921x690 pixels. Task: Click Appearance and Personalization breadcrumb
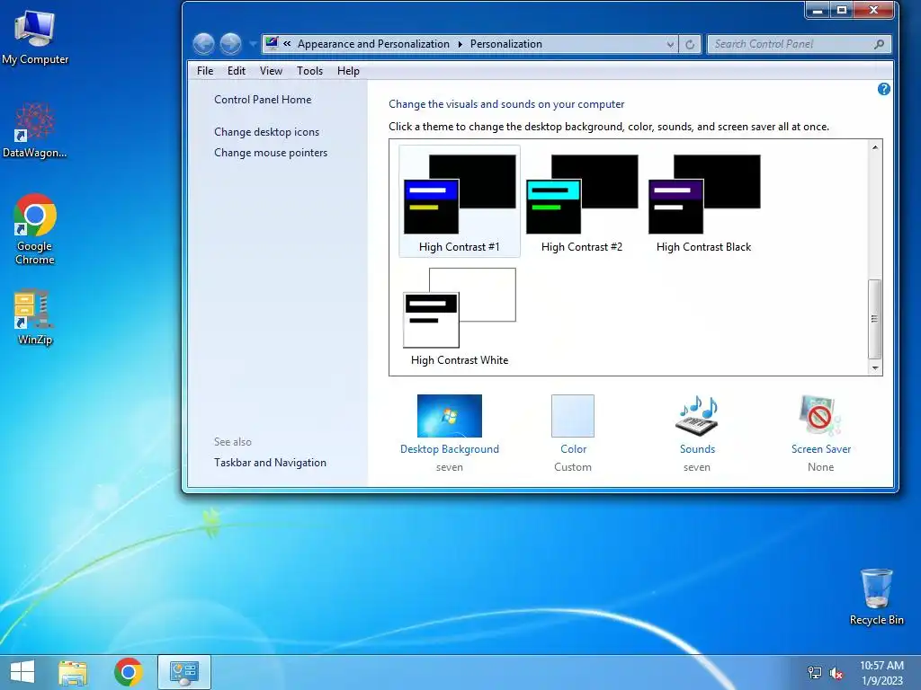tap(373, 44)
